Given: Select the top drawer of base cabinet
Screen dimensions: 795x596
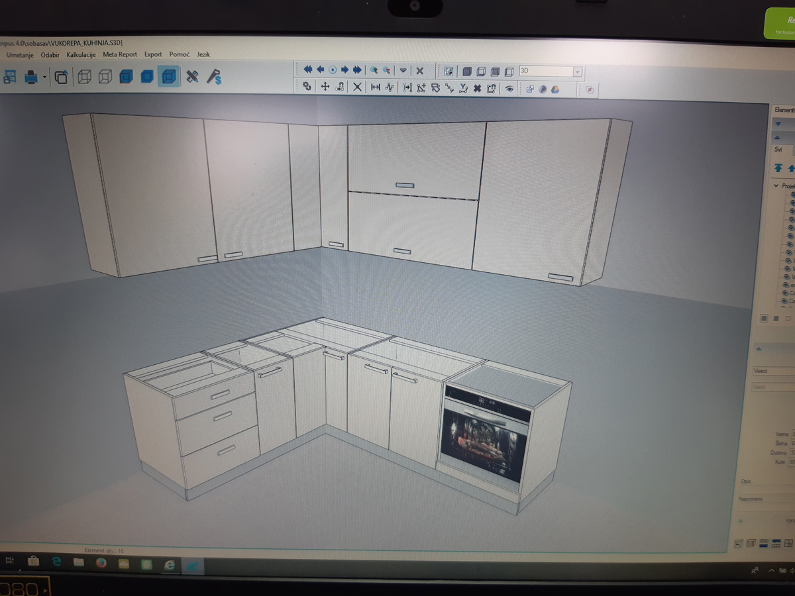Looking at the screenshot, I should point(215,396).
